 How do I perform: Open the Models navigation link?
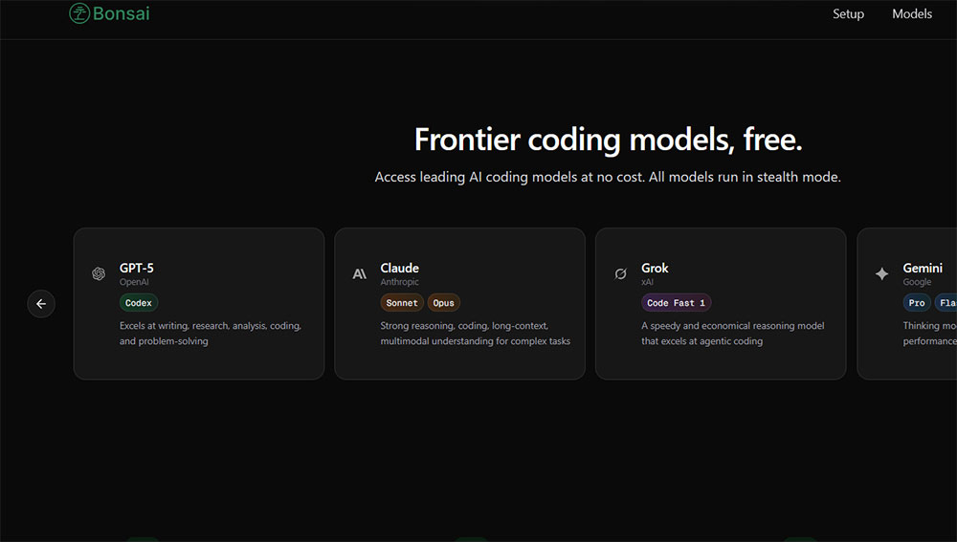[x=912, y=14]
